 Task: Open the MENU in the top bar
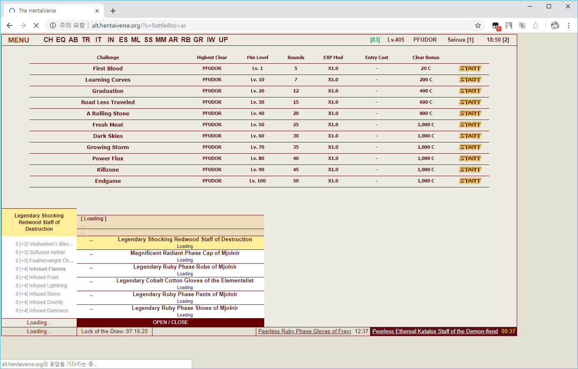click(18, 40)
